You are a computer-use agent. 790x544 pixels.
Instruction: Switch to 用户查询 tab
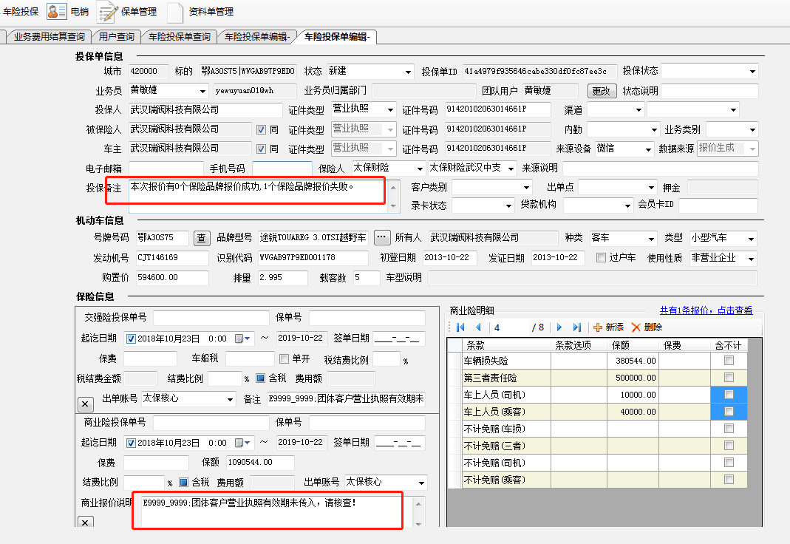(x=117, y=36)
